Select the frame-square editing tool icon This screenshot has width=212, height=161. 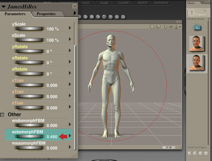(x=104, y=17)
